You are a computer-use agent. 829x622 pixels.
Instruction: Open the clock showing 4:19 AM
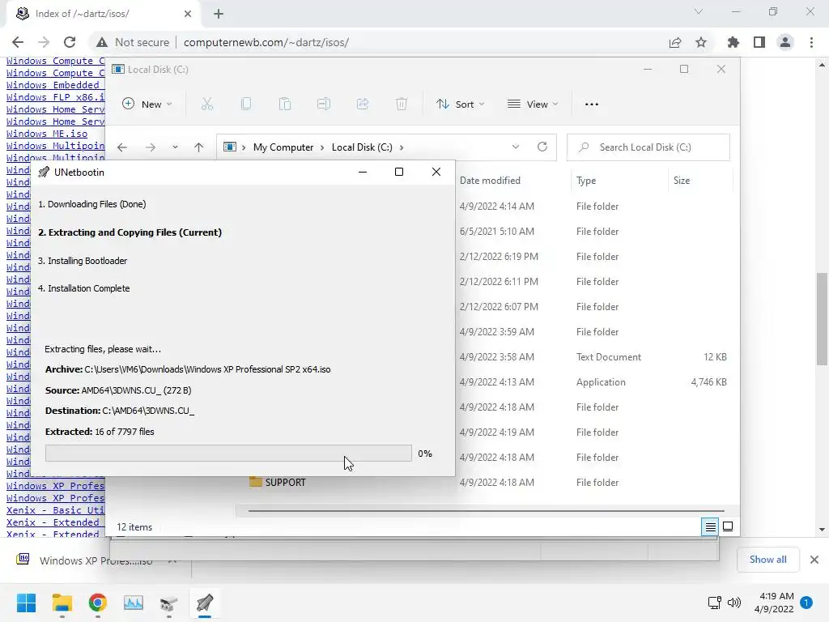[774, 603]
